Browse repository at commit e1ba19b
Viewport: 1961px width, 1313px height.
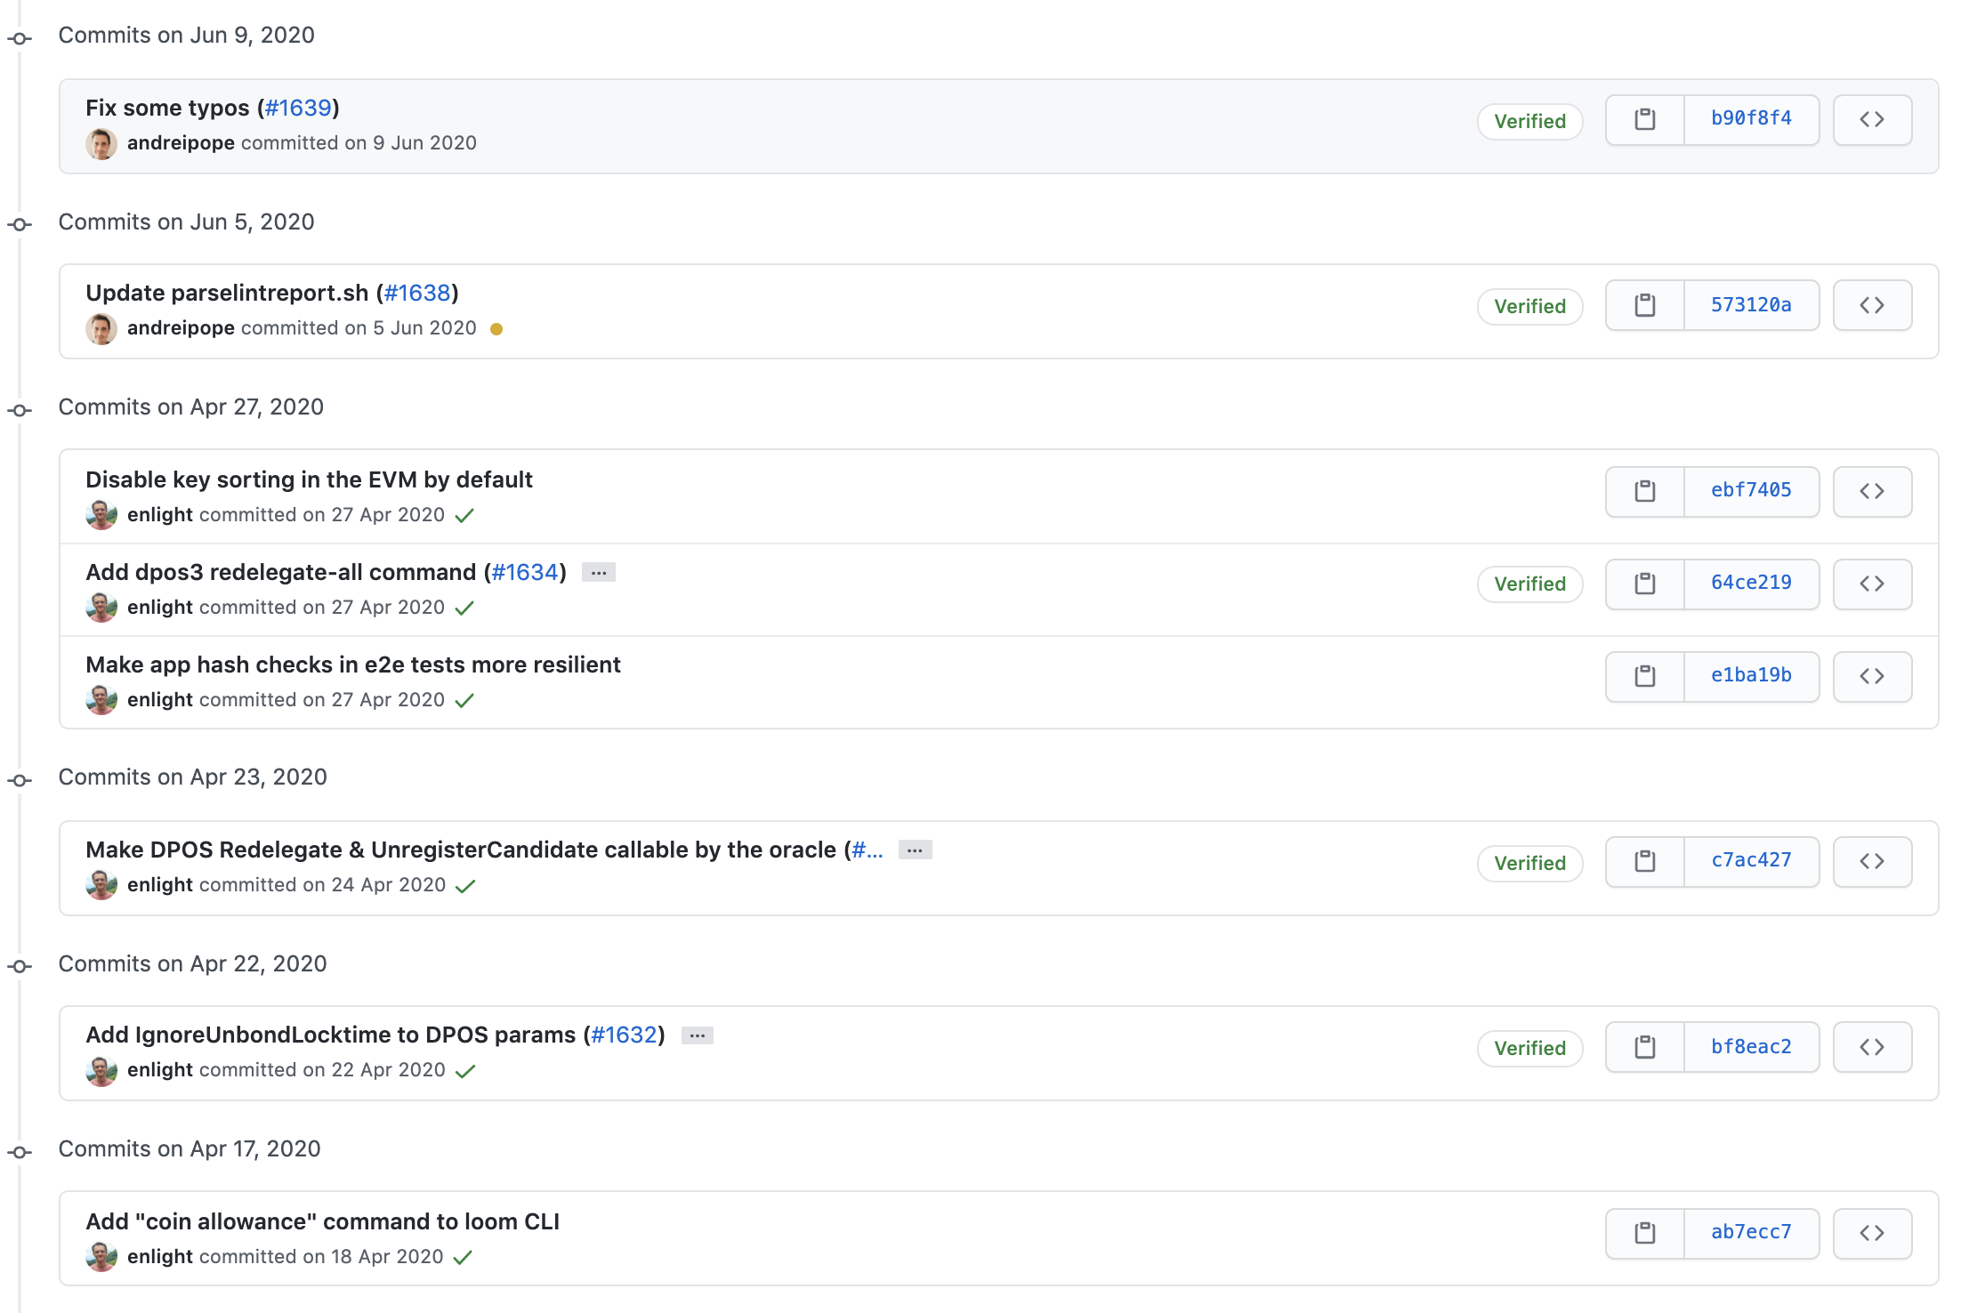[x=1871, y=676]
